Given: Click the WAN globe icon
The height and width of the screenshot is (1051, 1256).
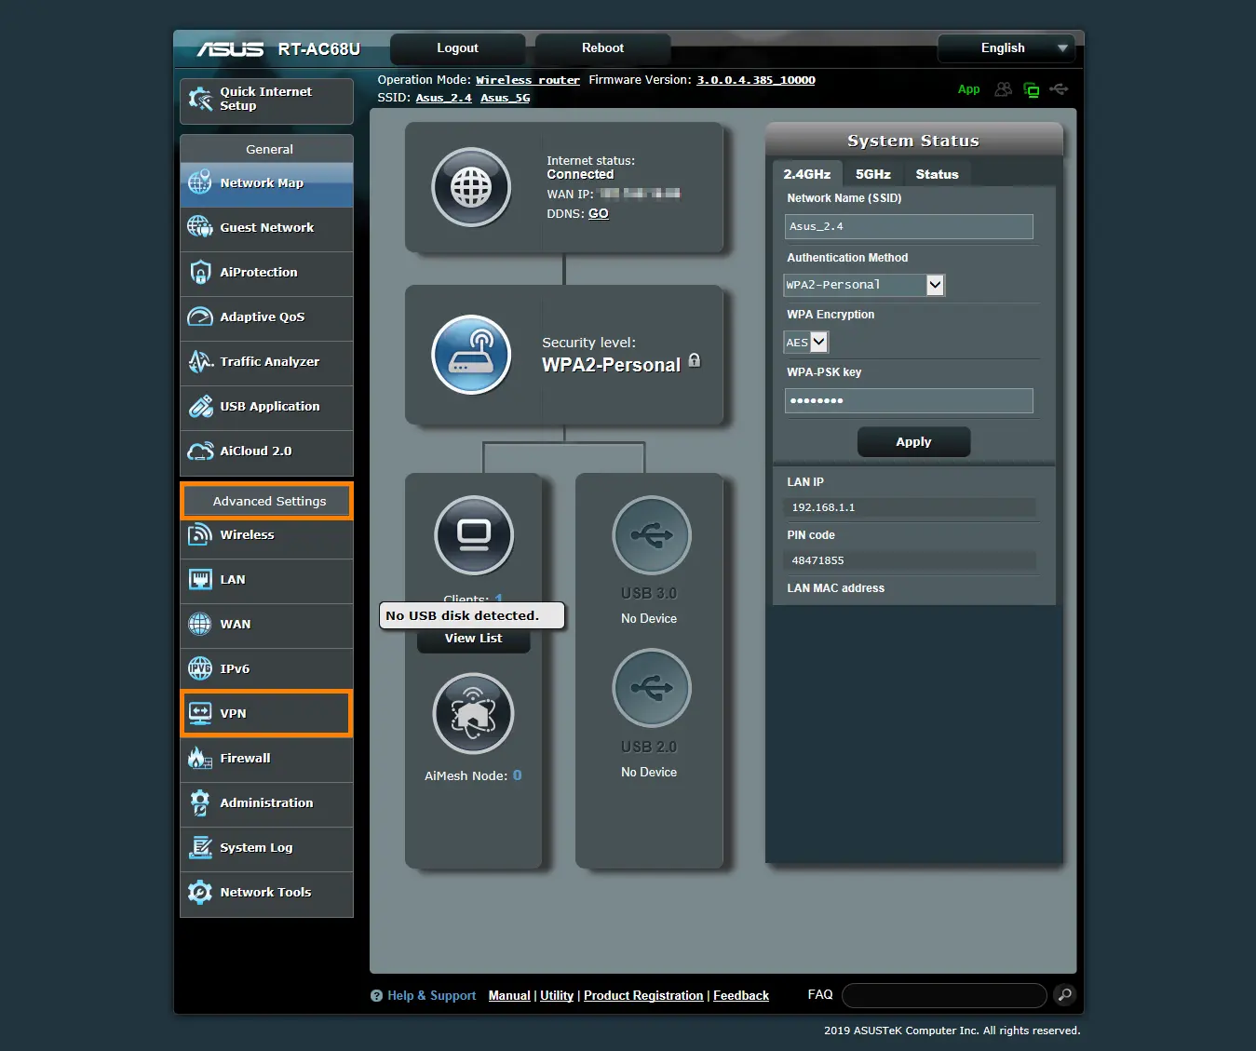Looking at the screenshot, I should [200, 624].
